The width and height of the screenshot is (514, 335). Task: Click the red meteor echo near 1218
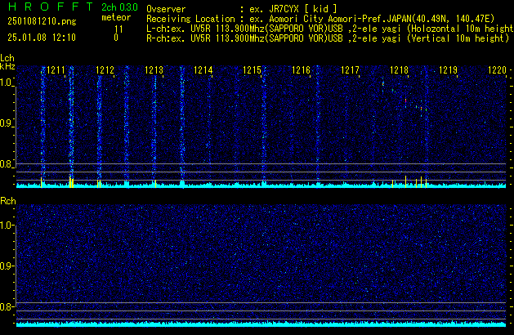pyautogui.click(x=406, y=101)
